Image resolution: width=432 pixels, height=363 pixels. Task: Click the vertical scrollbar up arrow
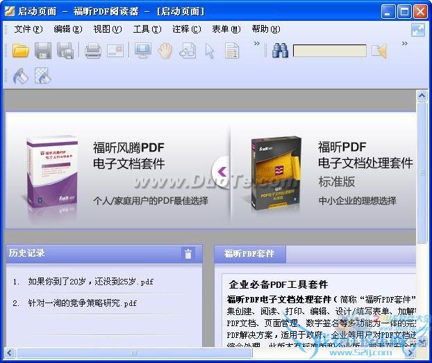pyautogui.click(x=422, y=96)
